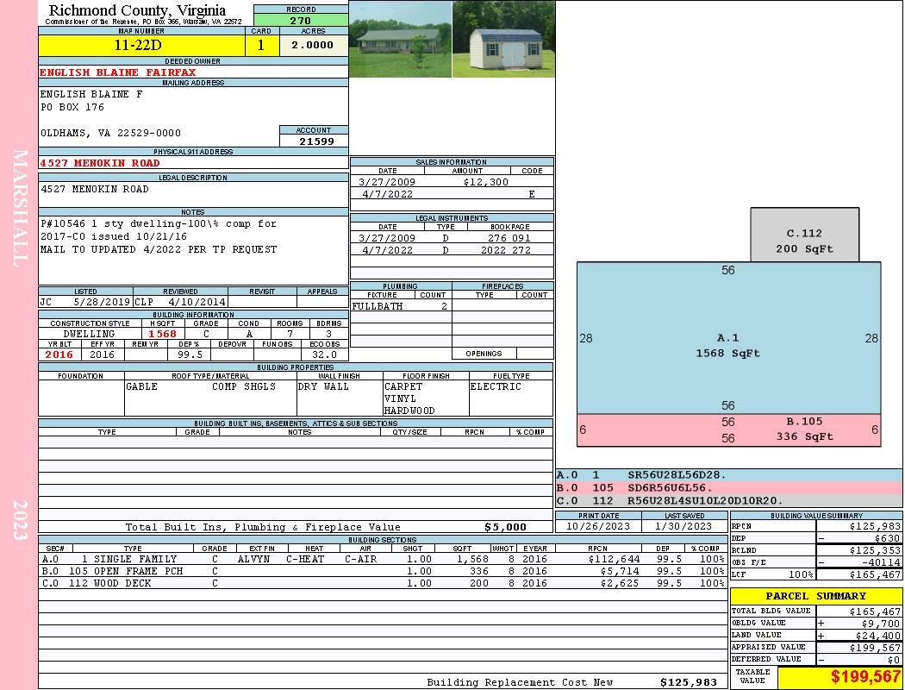Click physical address 4527 Menokin Road in red
The width and height of the screenshot is (905, 690).
click(x=100, y=163)
